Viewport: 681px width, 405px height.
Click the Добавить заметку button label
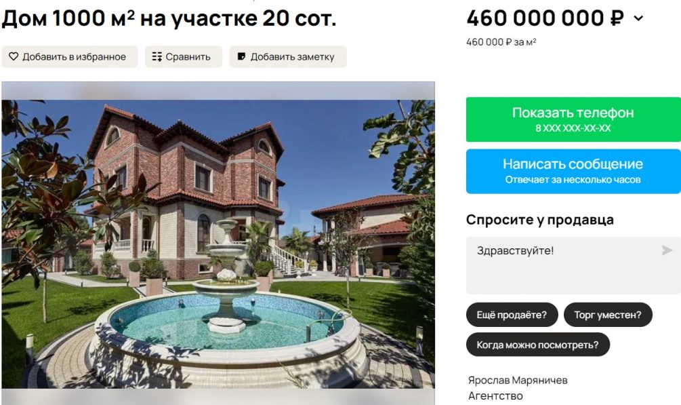point(292,57)
